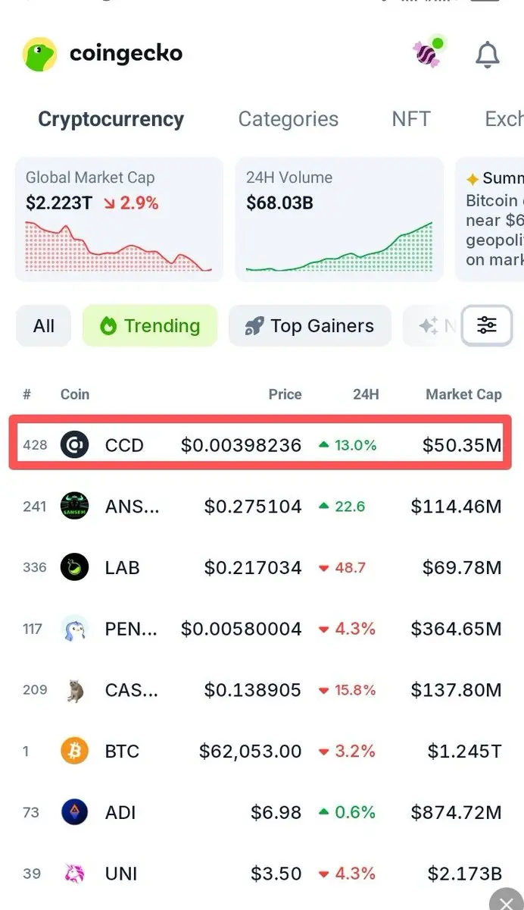Open the notifications bell
524x910 pixels.
pos(487,54)
